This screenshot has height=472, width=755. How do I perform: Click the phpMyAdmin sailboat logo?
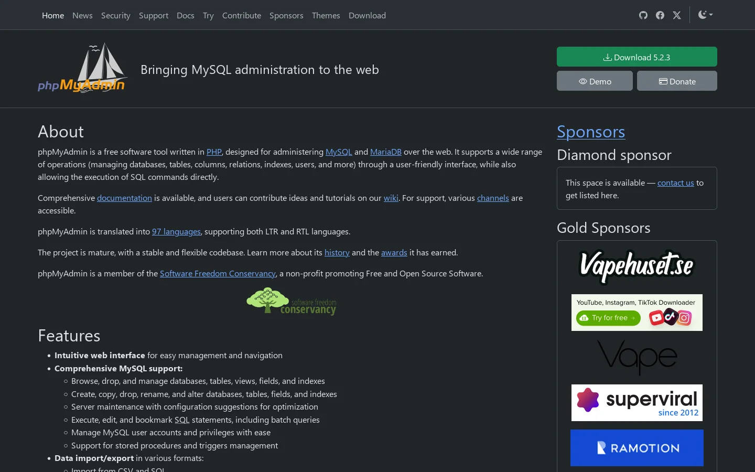tap(82, 68)
